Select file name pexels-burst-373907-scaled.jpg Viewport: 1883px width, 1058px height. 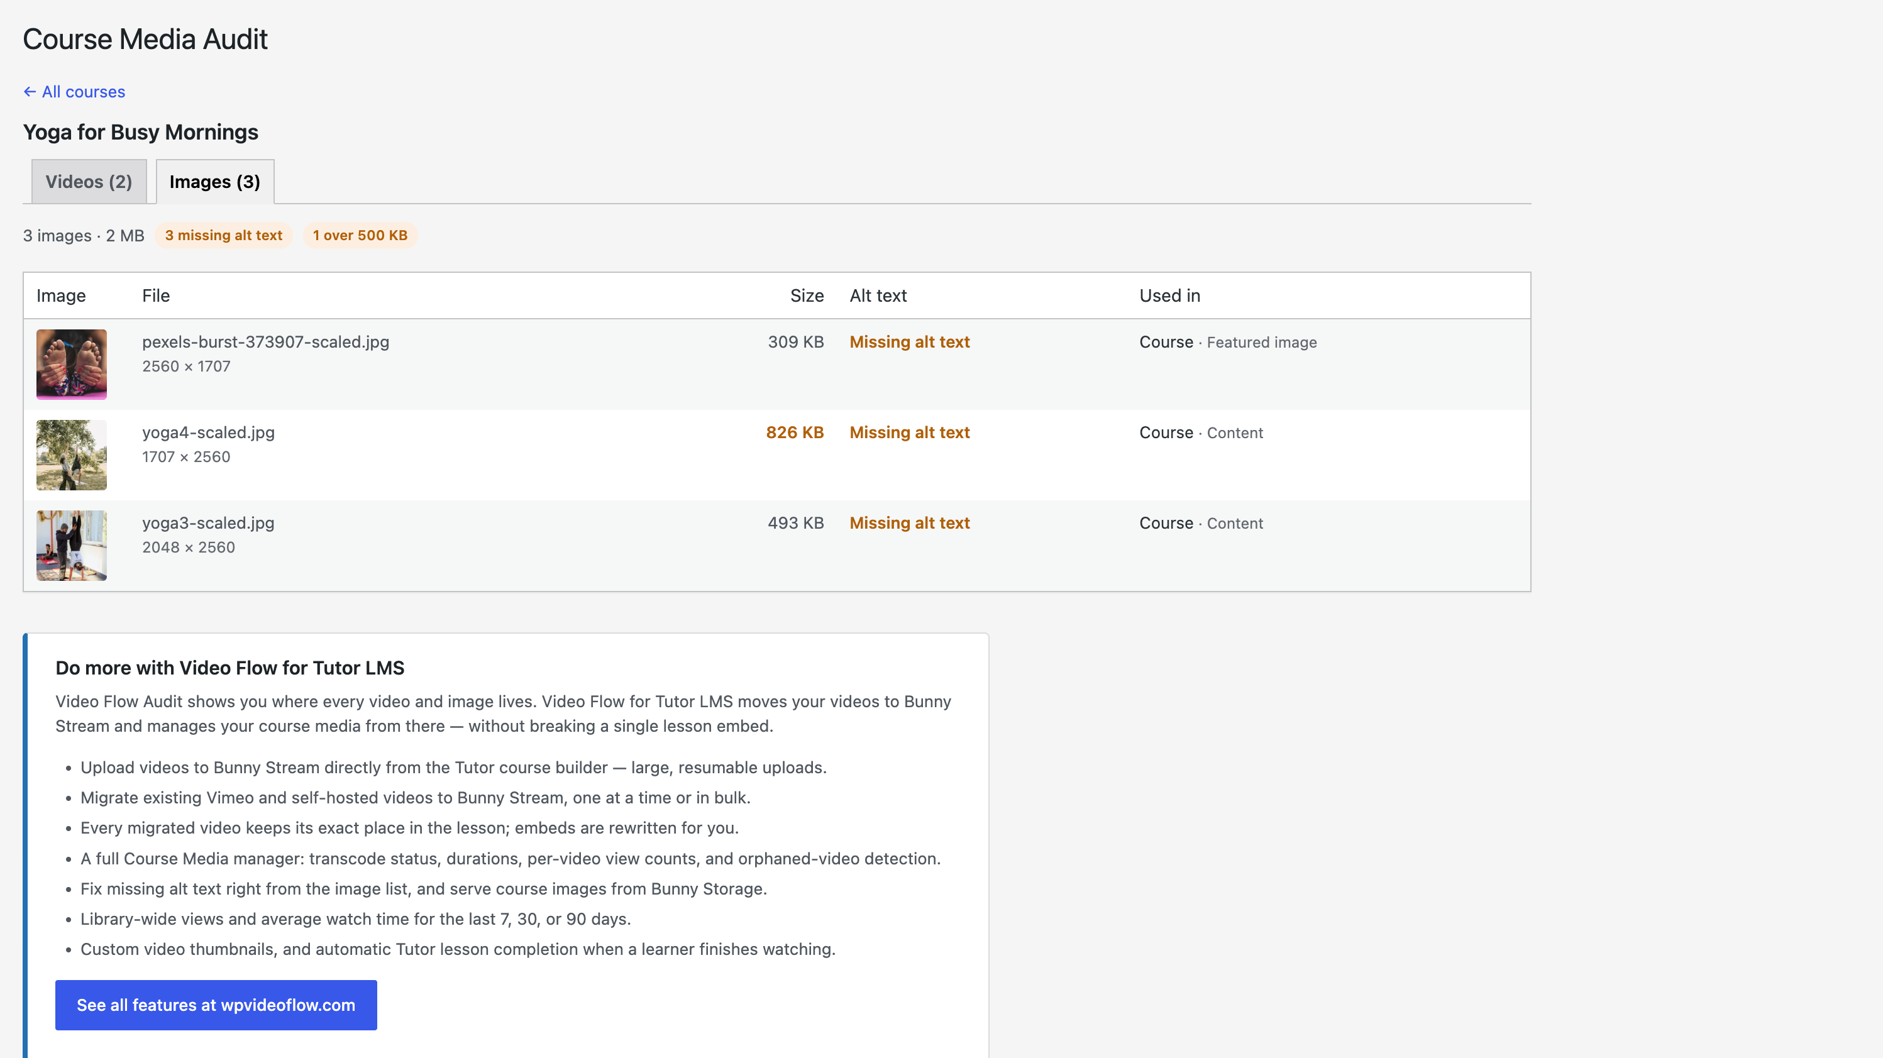(x=265, y=342)
